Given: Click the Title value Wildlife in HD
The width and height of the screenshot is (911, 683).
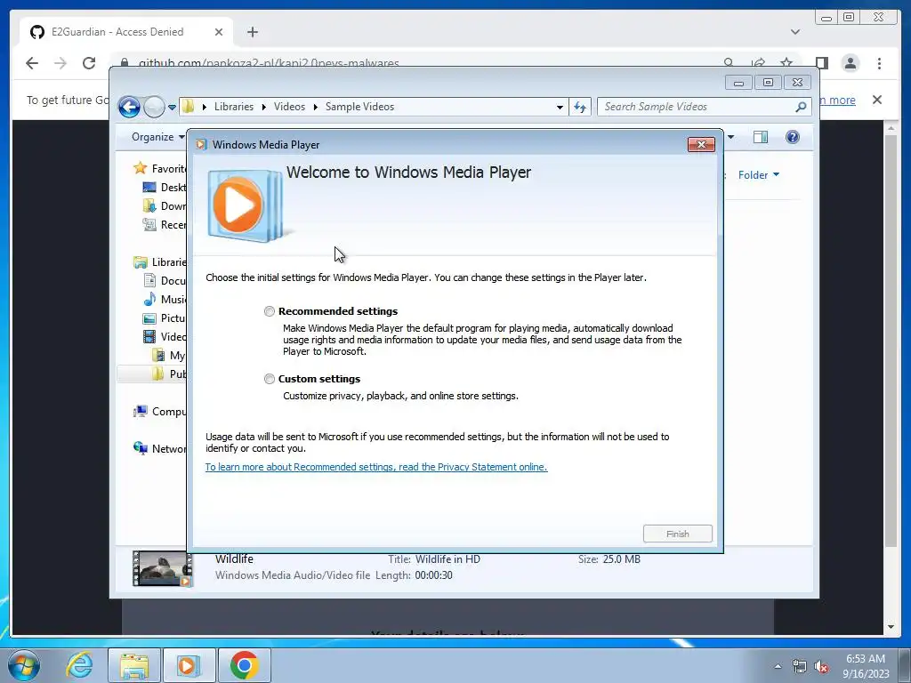Looking at the screenshot, I should pos(447,559).
